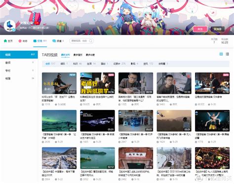Click the 粉丝数 92.2万 followers count
Viewport: 234px width, 184px height.
(x=225, y=41)
